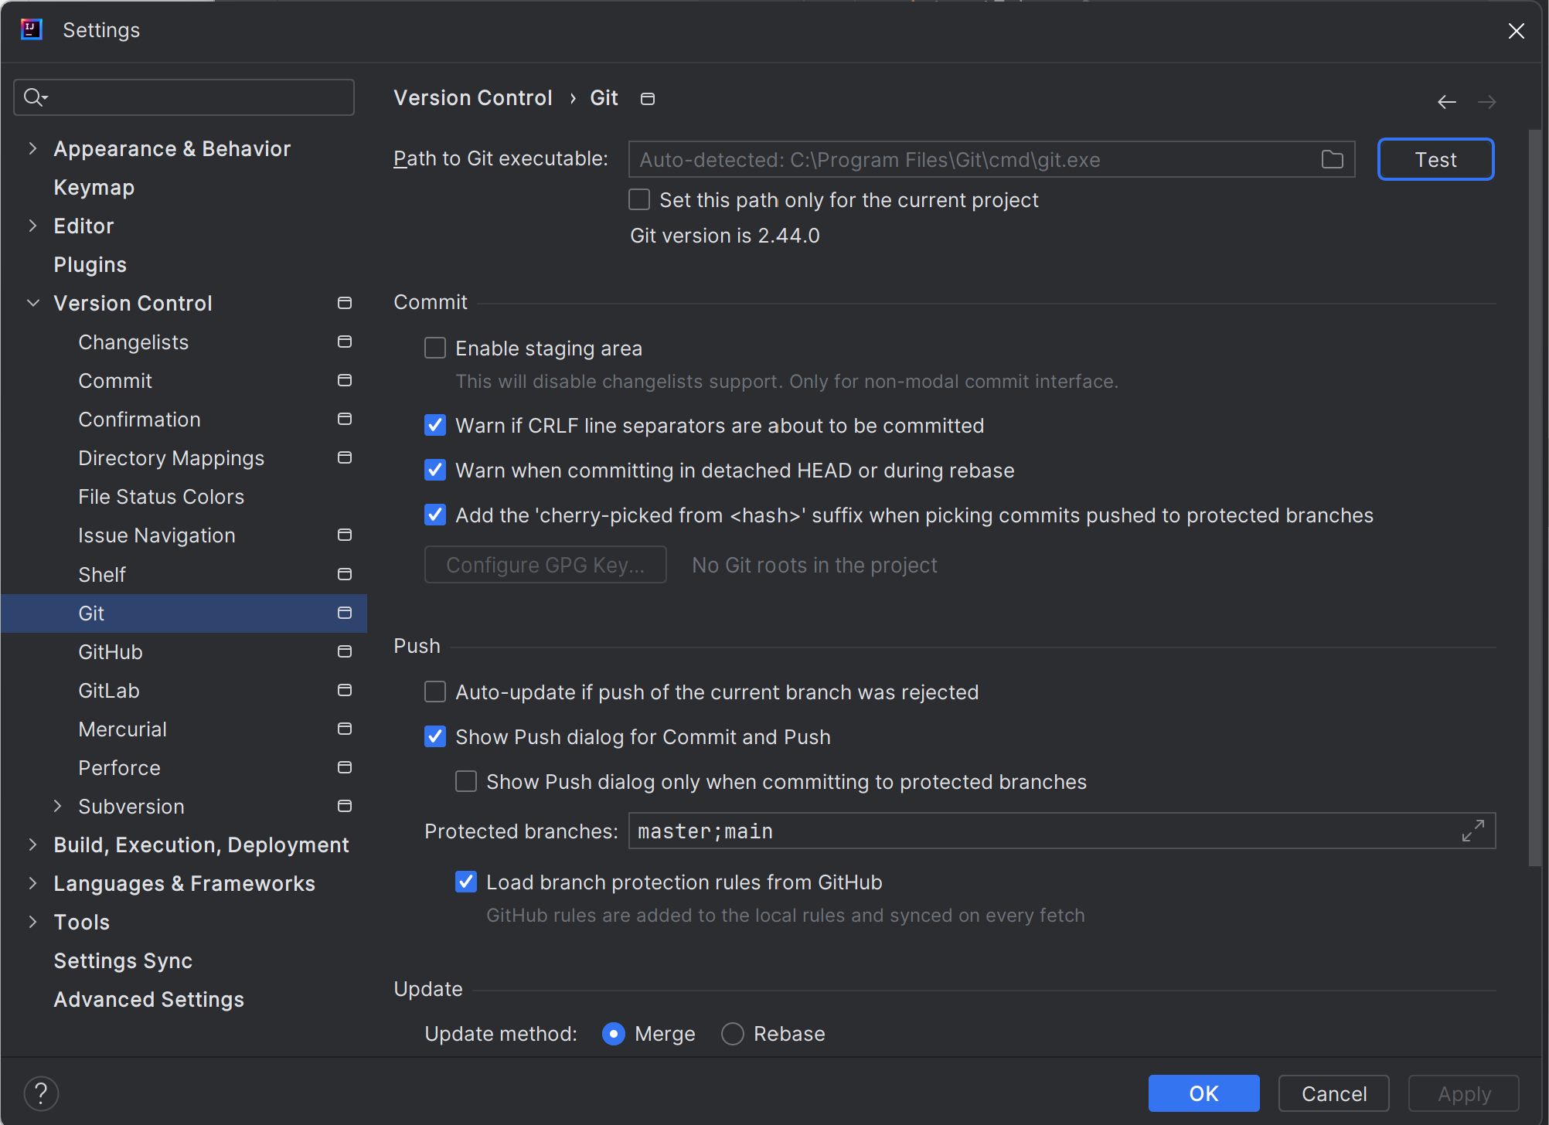Click the back navigation arrow icon
The width and height of the screenshot is (1549, 1125).
coord(1446,102)
